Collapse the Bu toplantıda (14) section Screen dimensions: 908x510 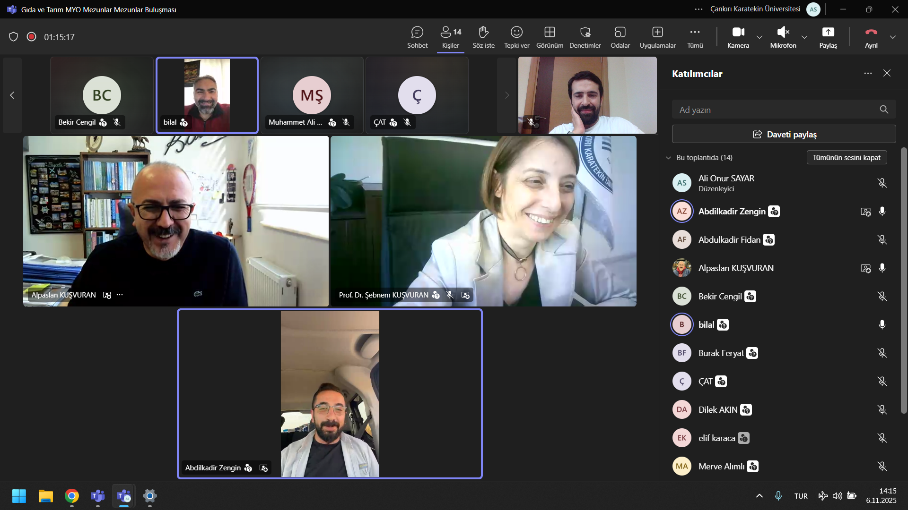[x=668, y=158]
